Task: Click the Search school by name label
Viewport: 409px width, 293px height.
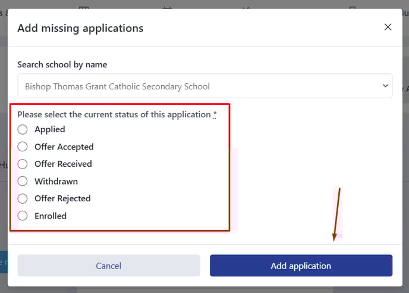Action: [62, 64]
